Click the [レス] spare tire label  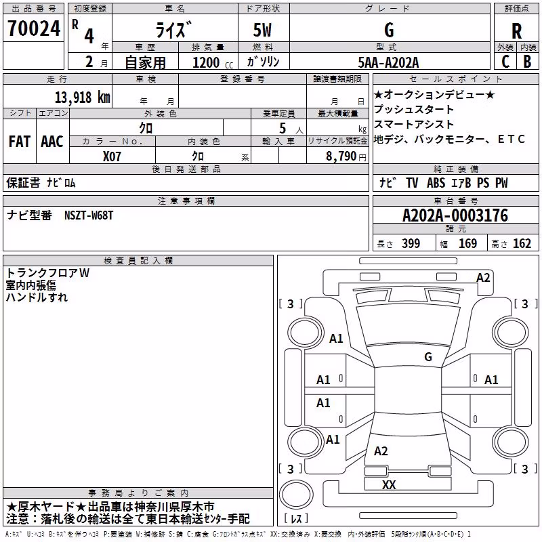pos(296,518)
